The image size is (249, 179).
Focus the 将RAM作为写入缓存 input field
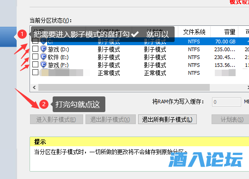(226, 102)
